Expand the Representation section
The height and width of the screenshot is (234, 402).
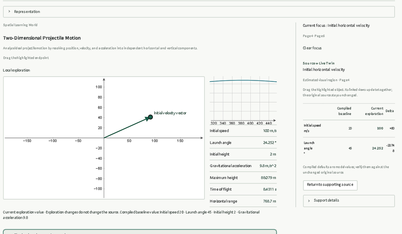pyautogui.click(x=199, y=12)
